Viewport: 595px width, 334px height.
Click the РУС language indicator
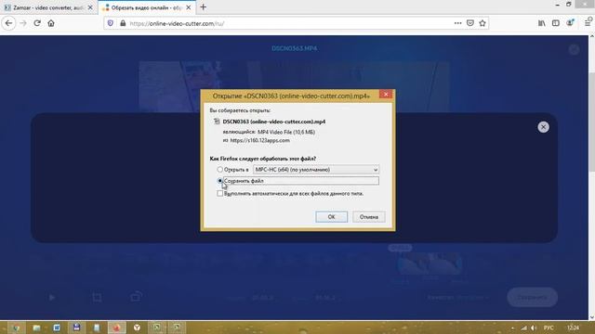[x=549, y=328]
